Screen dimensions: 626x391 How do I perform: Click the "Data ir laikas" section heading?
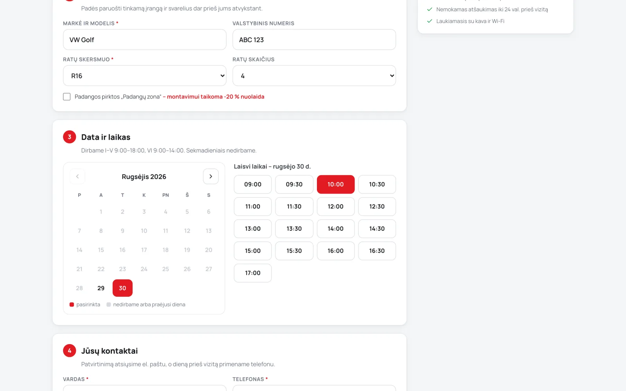106,137
